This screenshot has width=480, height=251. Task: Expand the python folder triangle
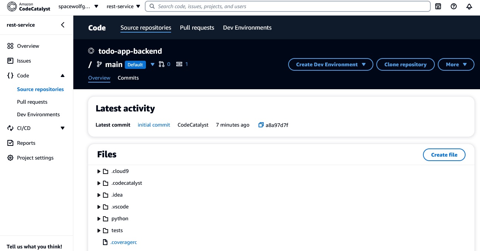coord(99,219)
